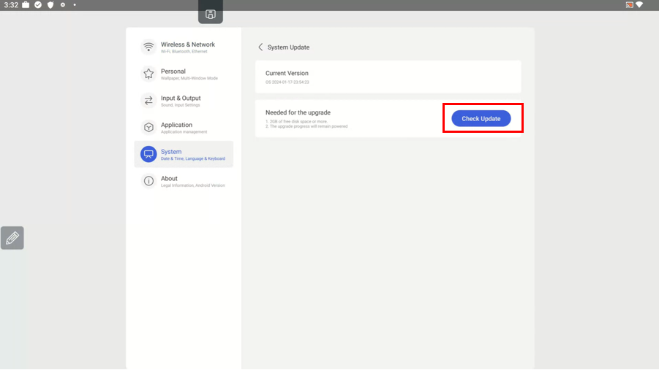
Task: Go back using the System Update chevron
Action: click(260, 47)
